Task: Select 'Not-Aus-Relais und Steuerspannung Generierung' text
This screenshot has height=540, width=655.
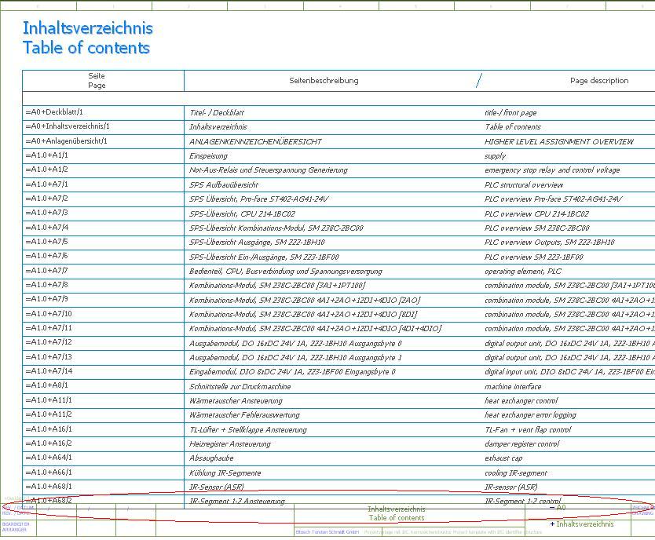Action: (x=268, y=170)
